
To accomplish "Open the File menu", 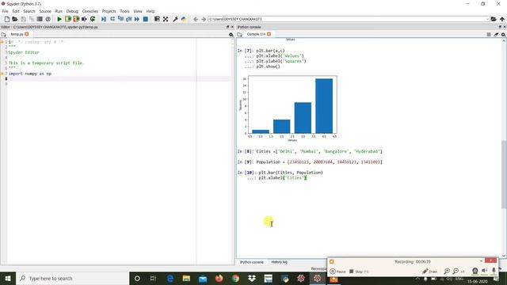I will pos(6,11).
